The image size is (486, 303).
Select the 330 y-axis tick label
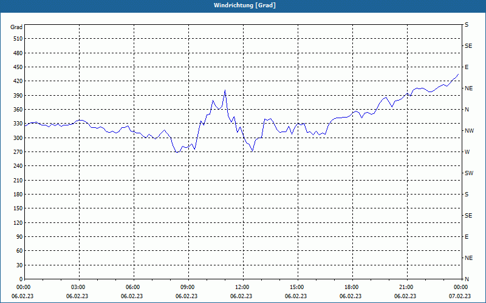point(18,124)
